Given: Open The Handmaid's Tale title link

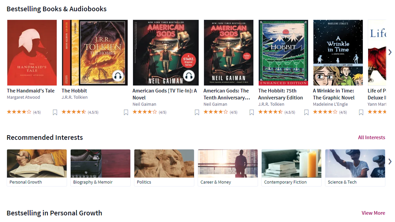Looking at the screenshot, I should 31,91.
